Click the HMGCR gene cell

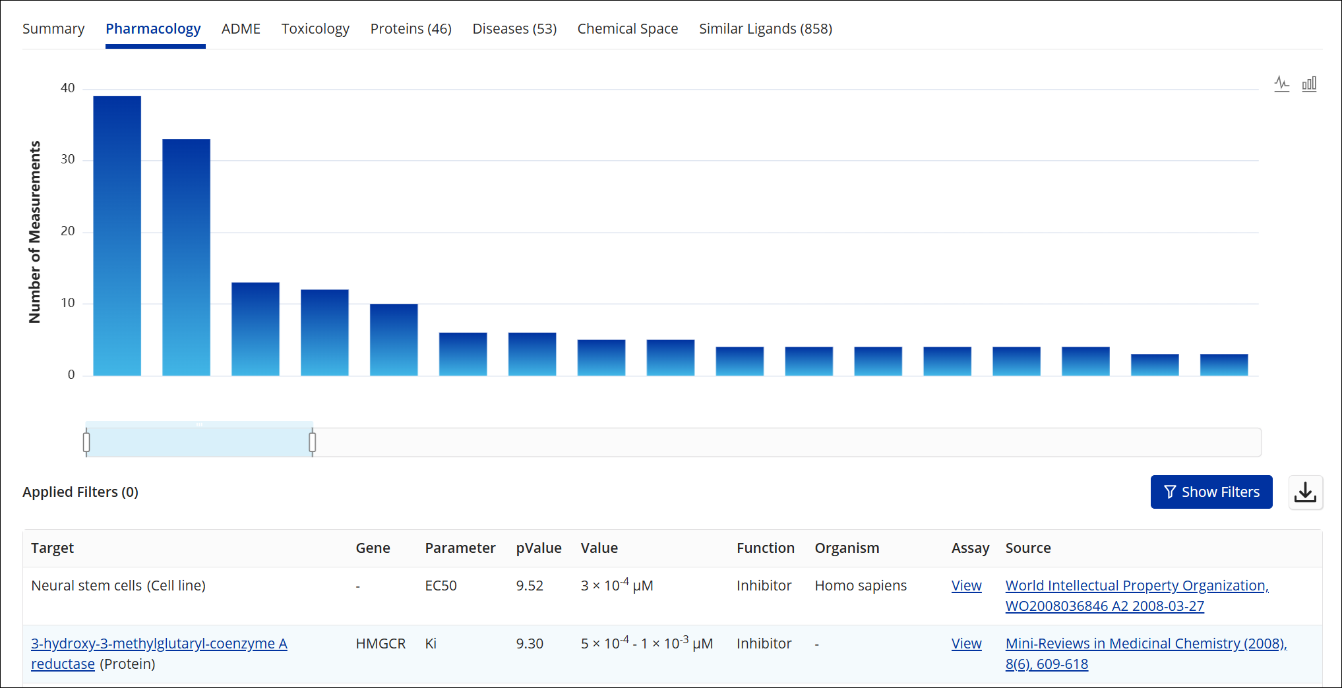click(381, 644)
